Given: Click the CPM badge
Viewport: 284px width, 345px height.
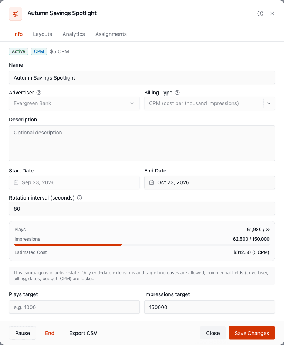Looking at the screenshot, I should 39,51.
